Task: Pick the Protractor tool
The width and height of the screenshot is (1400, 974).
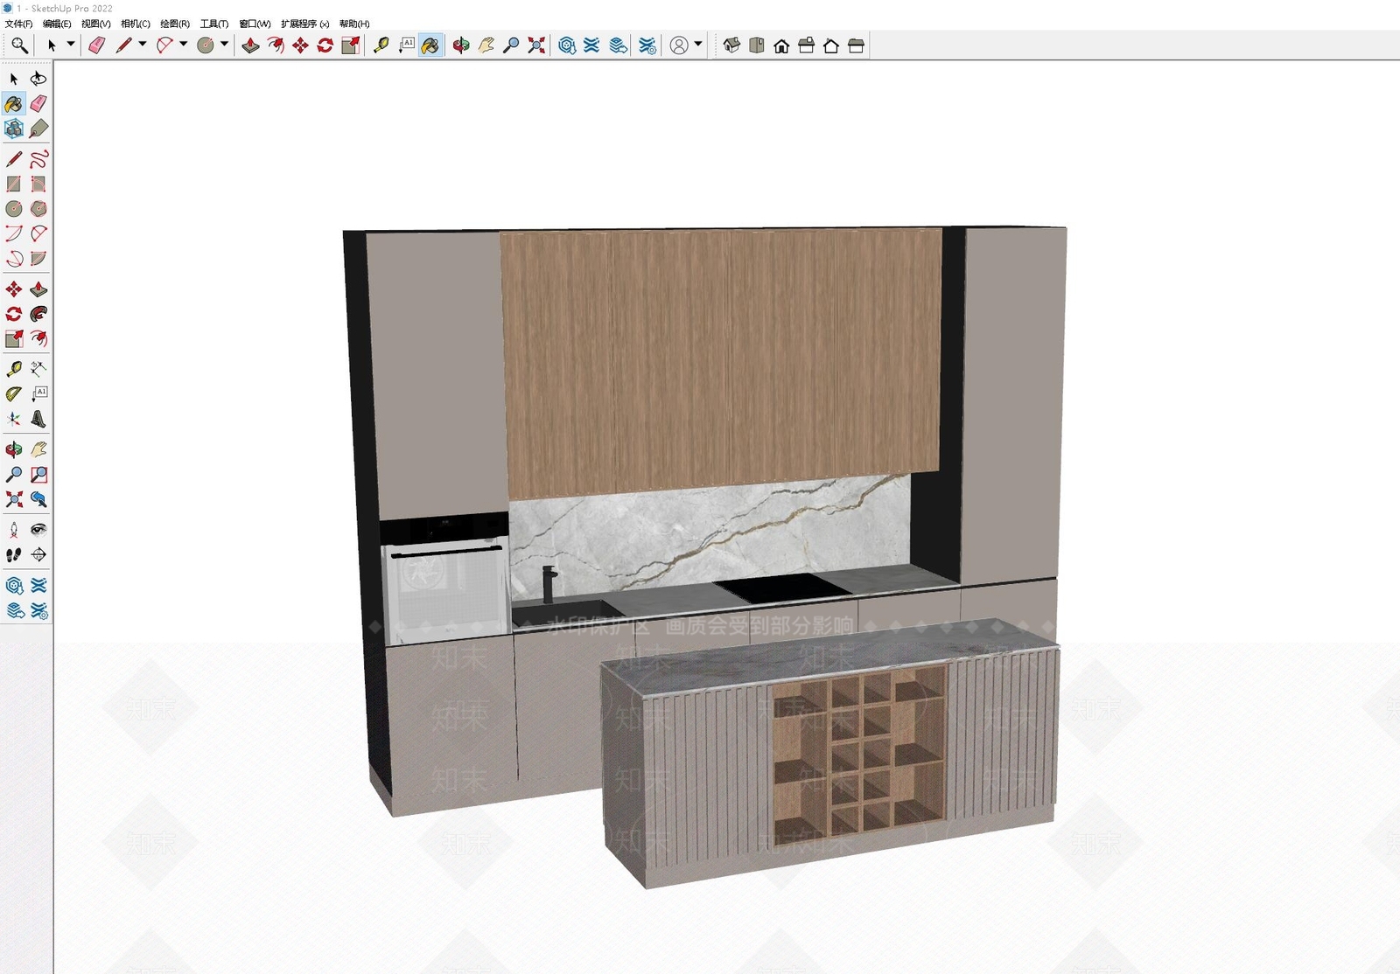Action: [14, 393]
